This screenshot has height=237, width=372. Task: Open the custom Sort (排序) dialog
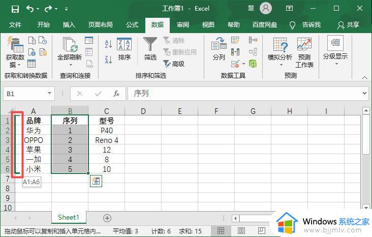(x=125, y=49)
